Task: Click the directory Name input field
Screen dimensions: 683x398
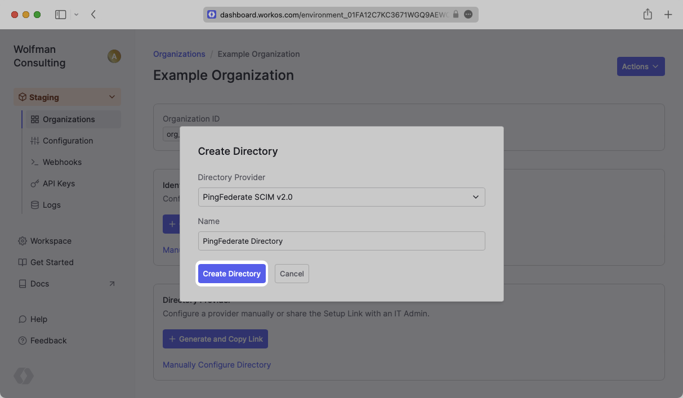Action: (341, 241)
